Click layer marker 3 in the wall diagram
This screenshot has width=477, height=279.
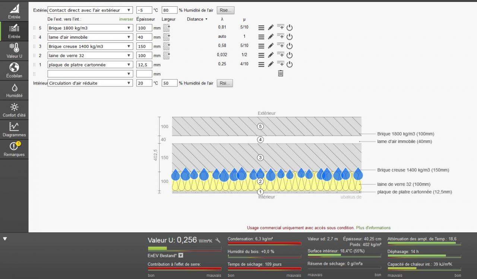[x=260, y=158]
